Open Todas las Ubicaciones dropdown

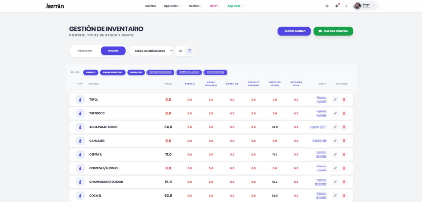pyautogui.click(x=151, y=51)
